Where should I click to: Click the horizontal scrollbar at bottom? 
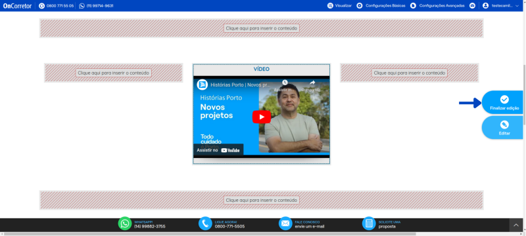(x=210, y=234)
